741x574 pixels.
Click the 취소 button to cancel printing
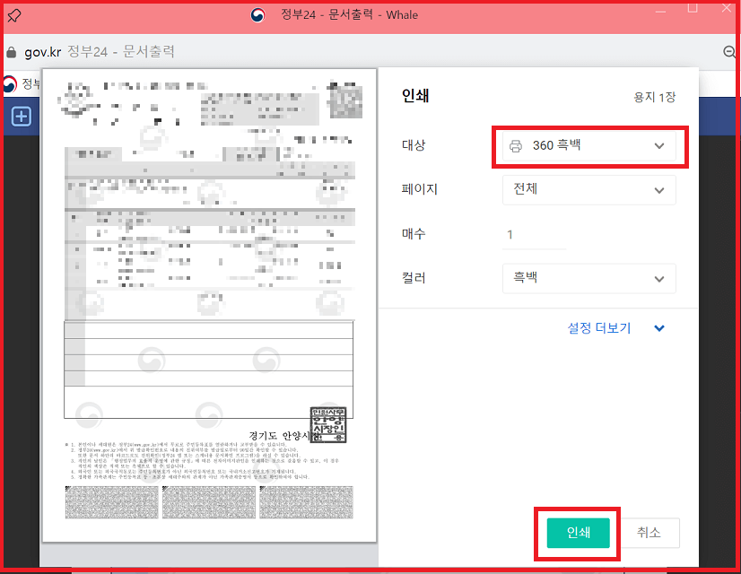click(x=651, y=533)
